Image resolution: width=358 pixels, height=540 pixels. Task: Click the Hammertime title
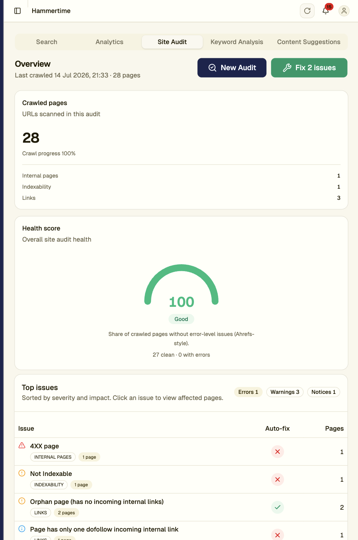(x=51, y=11)
